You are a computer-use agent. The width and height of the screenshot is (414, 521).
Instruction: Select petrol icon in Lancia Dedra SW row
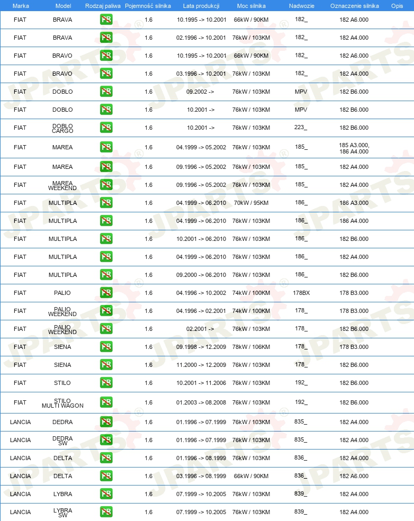(x=106, y=440)
